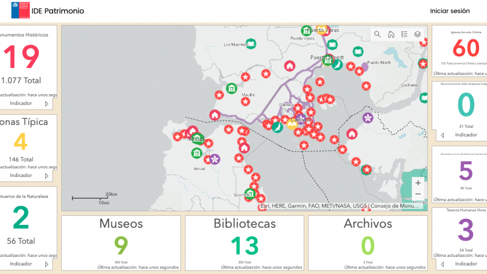The height and width of the screenshot is (274, 487).
Task: Click the Iglesias Escuela Chilota number 60
Action: pos(466,48)
